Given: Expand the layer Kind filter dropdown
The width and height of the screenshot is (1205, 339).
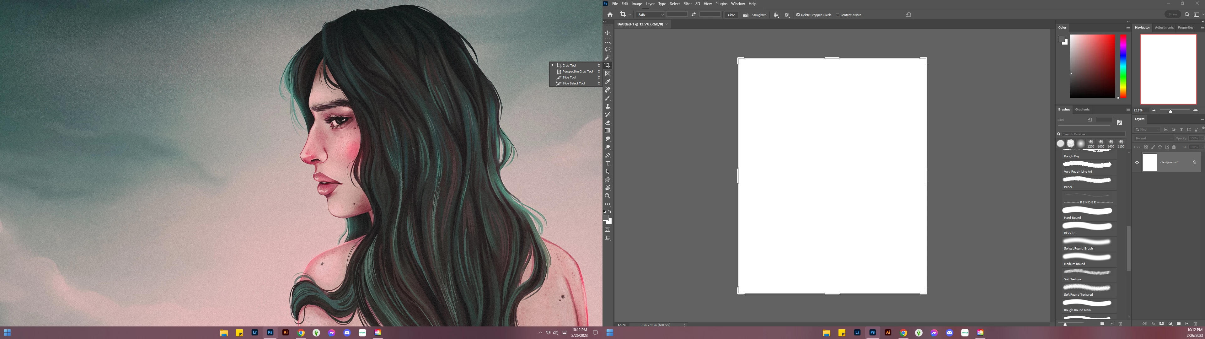Looking at the screenshot, I should tap(1148, 130).
